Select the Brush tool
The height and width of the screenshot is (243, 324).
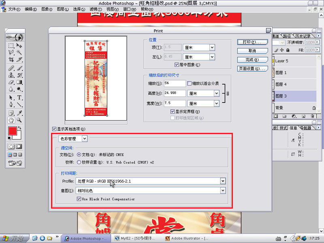[x=19, y=68]
